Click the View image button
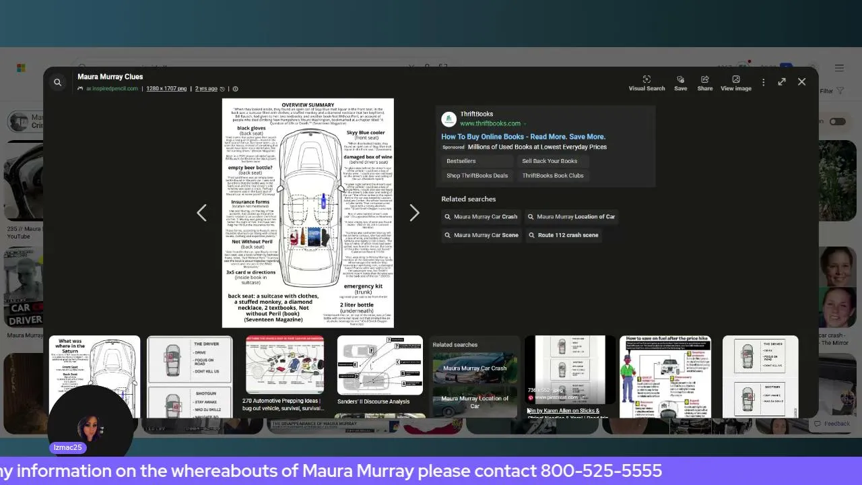The image size is (862, 485). tap(735, 83)
